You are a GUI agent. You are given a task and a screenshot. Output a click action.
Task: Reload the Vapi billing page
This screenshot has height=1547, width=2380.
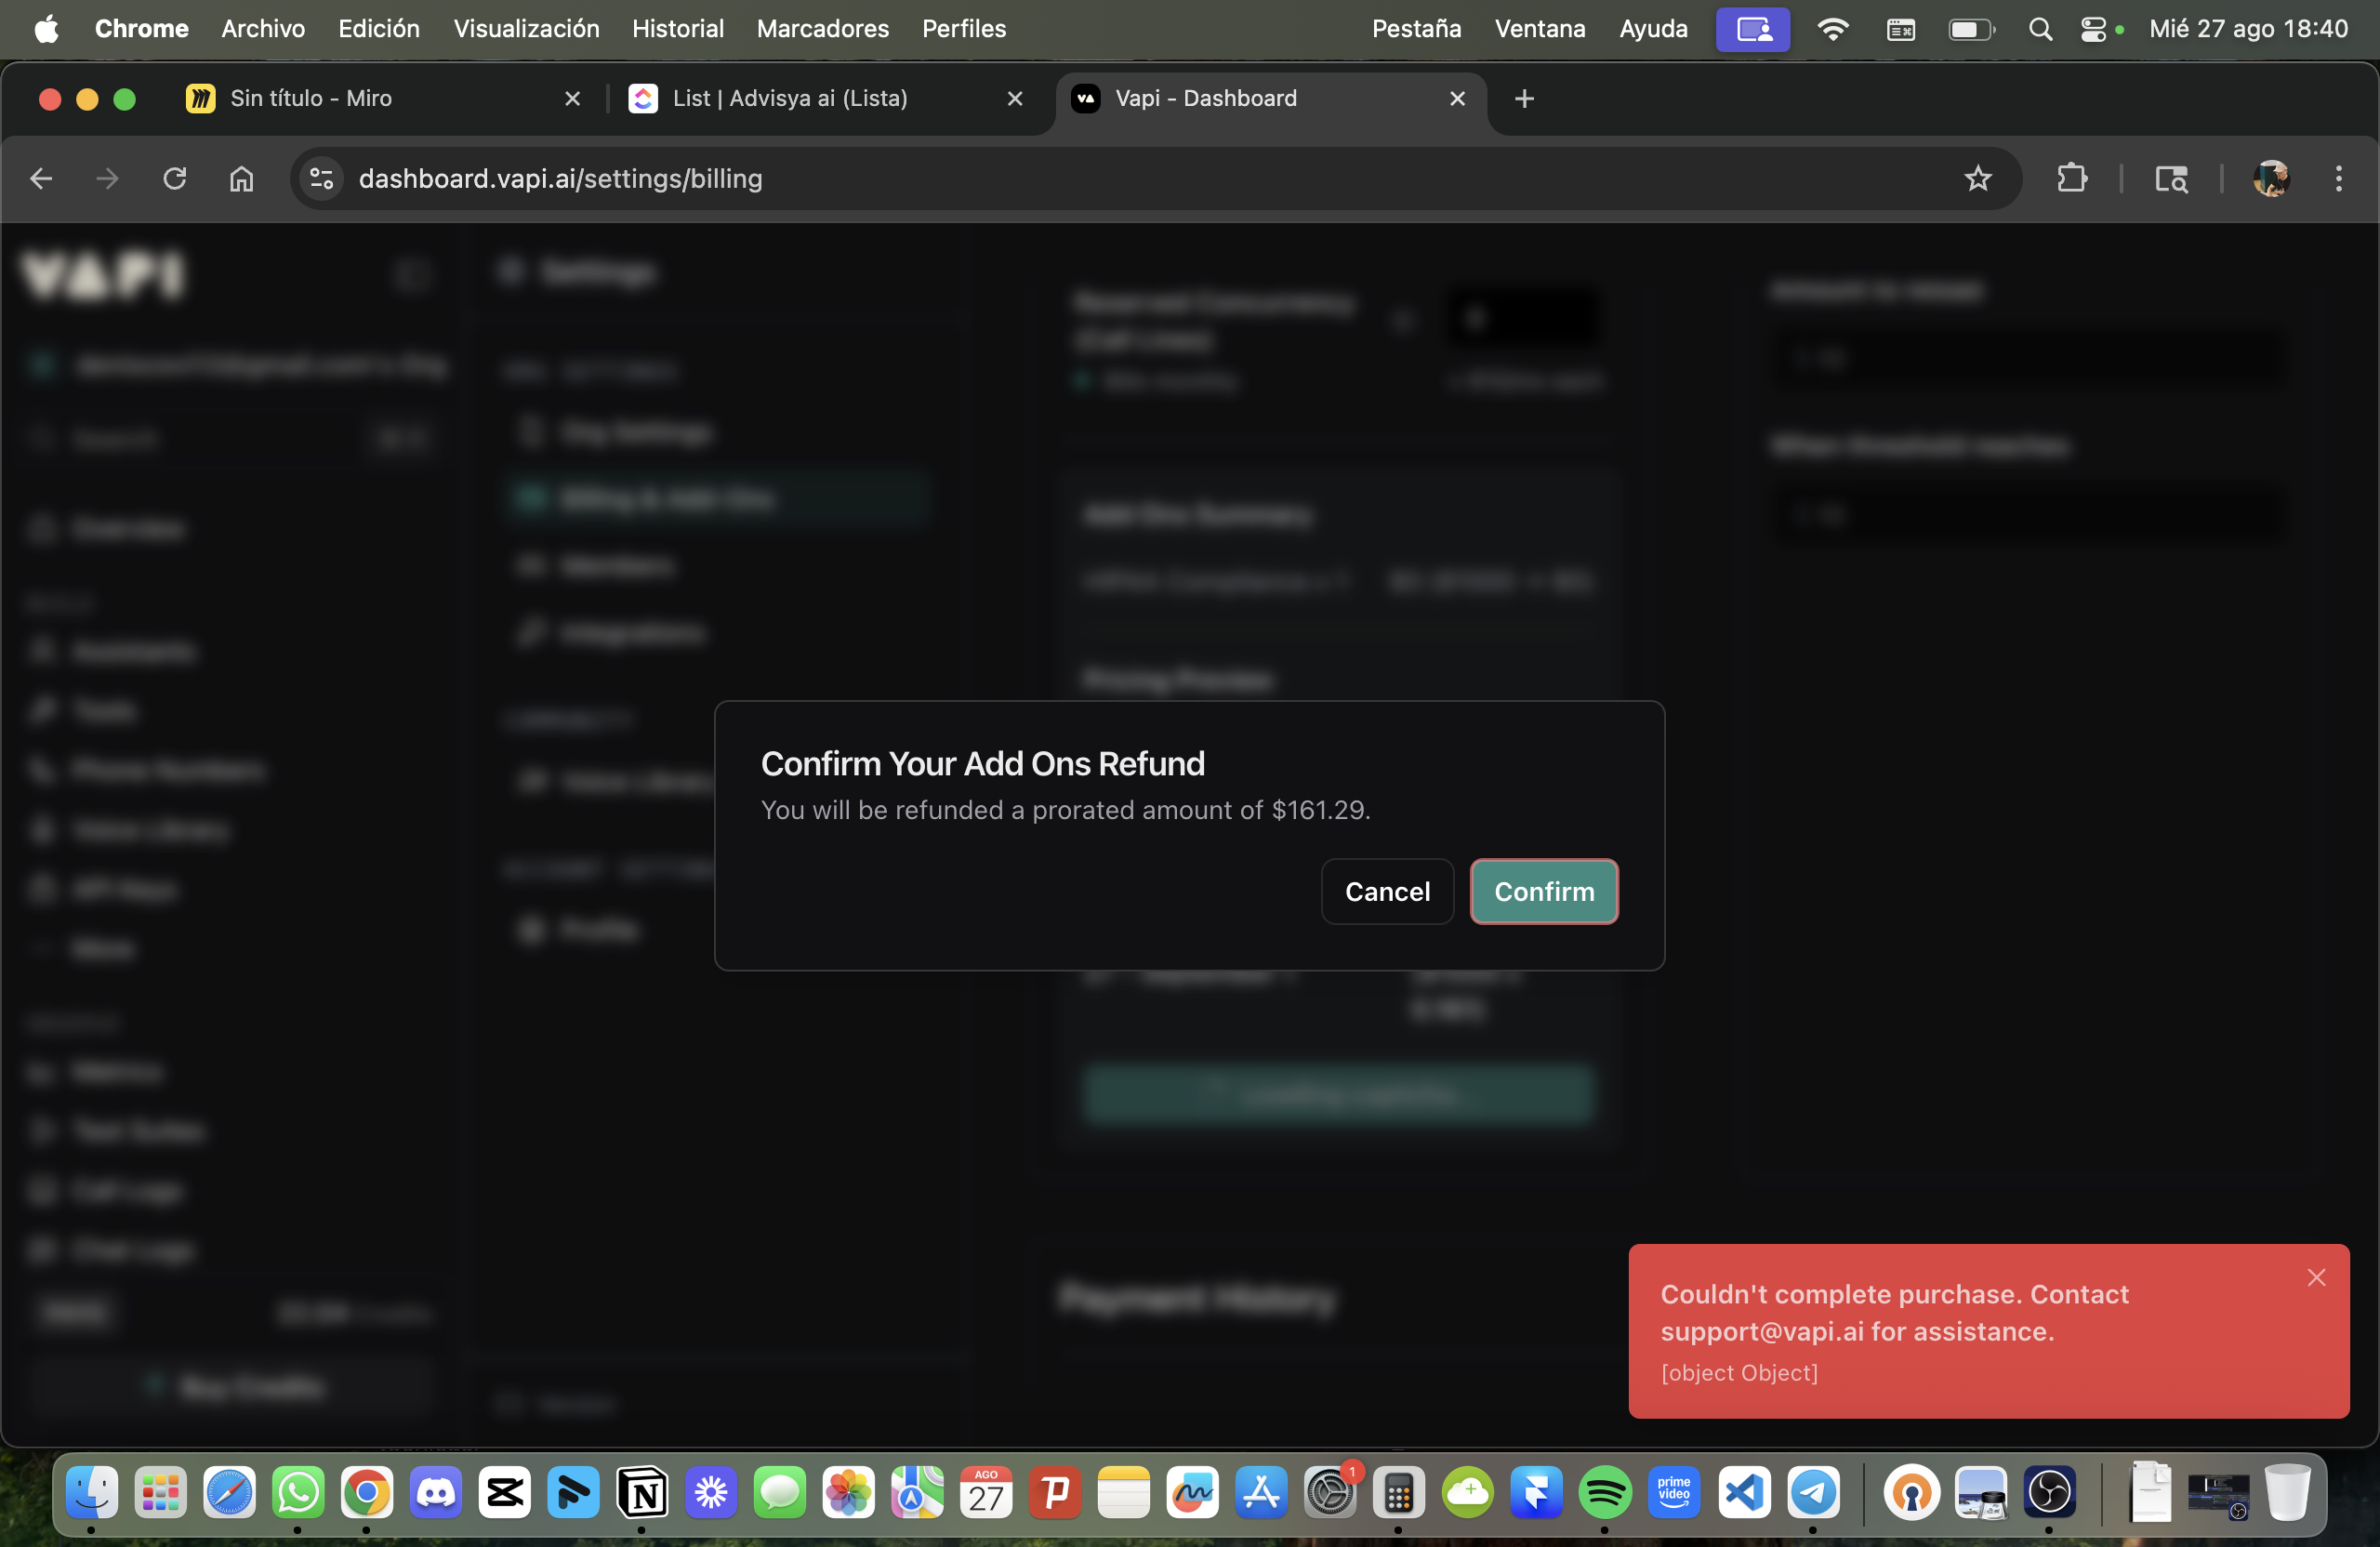pyautogui.click(x=175, y=179)
